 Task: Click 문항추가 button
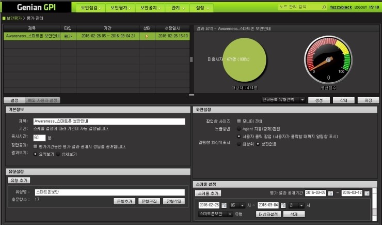[x=124, y=201]
